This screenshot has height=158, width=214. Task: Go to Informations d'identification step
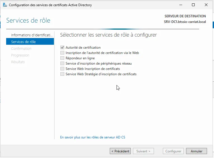click(x=32, y=35)
